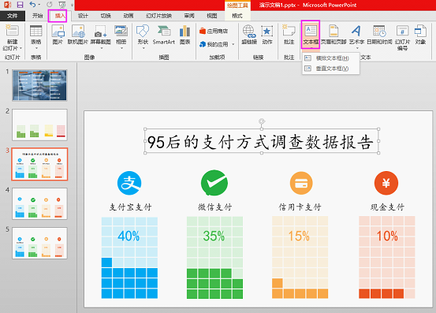Click the Hyperlink (超链接) icon
Screen dimensions: 436x313
249,31
